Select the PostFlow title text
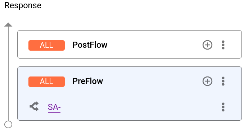The height and width of the screenshot is (130, 244). [90, 45]
